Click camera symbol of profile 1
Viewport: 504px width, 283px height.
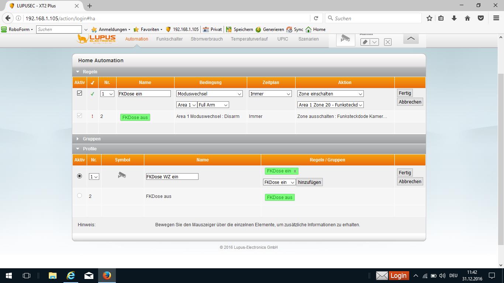click(x=122, y=175)
